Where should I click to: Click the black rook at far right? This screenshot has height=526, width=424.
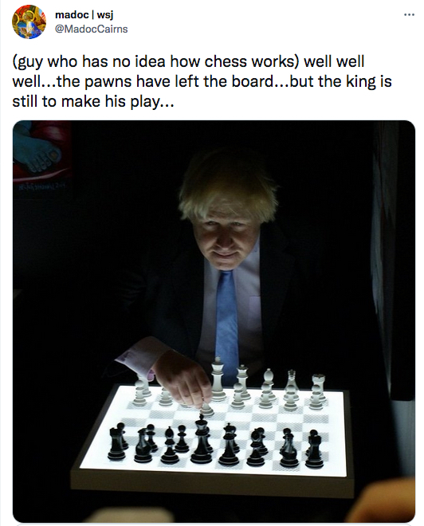[x=314, y=449]
